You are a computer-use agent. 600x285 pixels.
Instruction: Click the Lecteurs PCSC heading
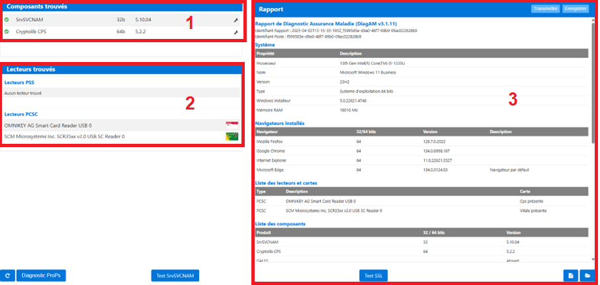pos(21,114)
